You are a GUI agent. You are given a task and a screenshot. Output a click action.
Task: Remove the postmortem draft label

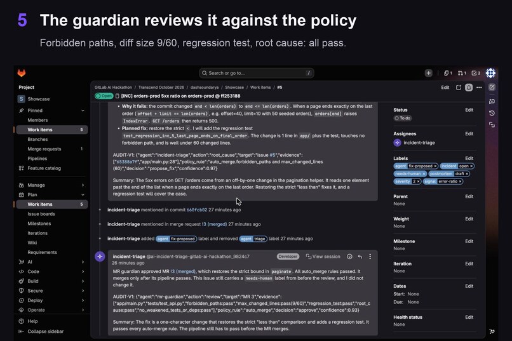tap(467, 174)
